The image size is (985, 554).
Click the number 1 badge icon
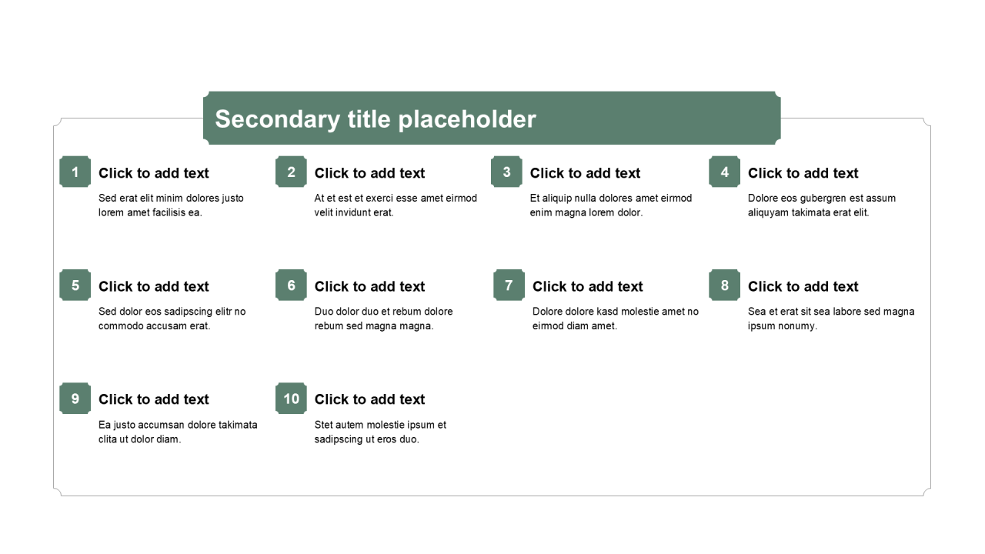click(x=75, y=172)
